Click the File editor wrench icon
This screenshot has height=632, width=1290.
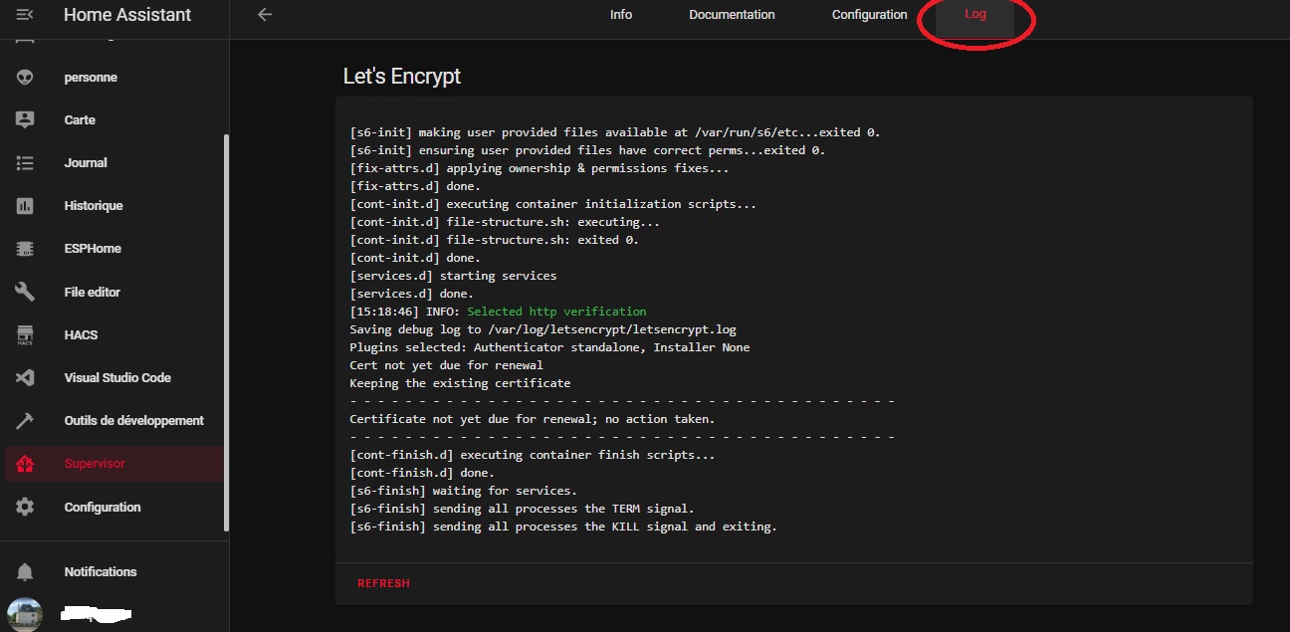point(25,292)
